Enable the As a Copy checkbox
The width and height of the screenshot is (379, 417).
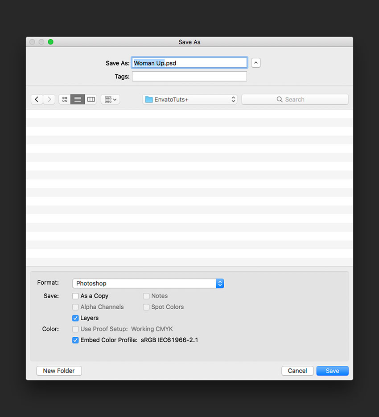(x=75, y=296)
